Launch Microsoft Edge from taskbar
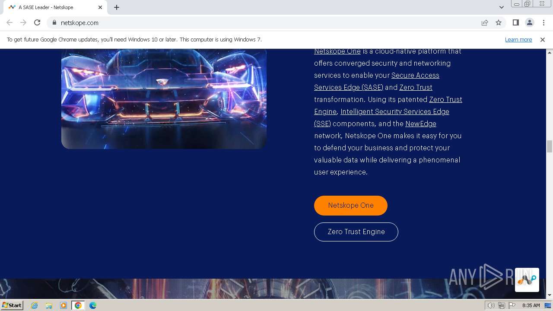 coord(93,305)
